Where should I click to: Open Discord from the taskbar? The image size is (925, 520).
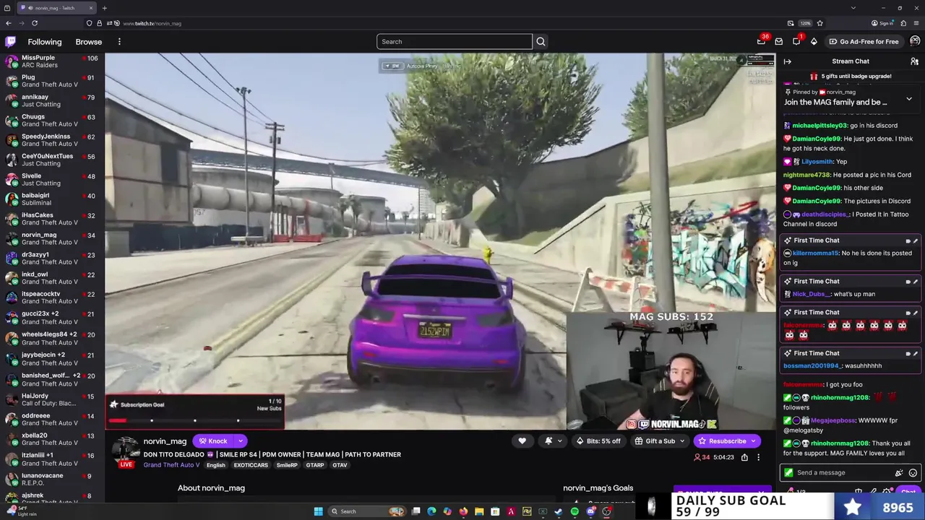[x=590, y=511]
